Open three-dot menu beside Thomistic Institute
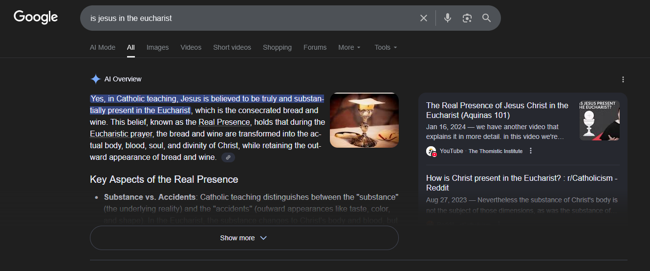 coord(531,151)
